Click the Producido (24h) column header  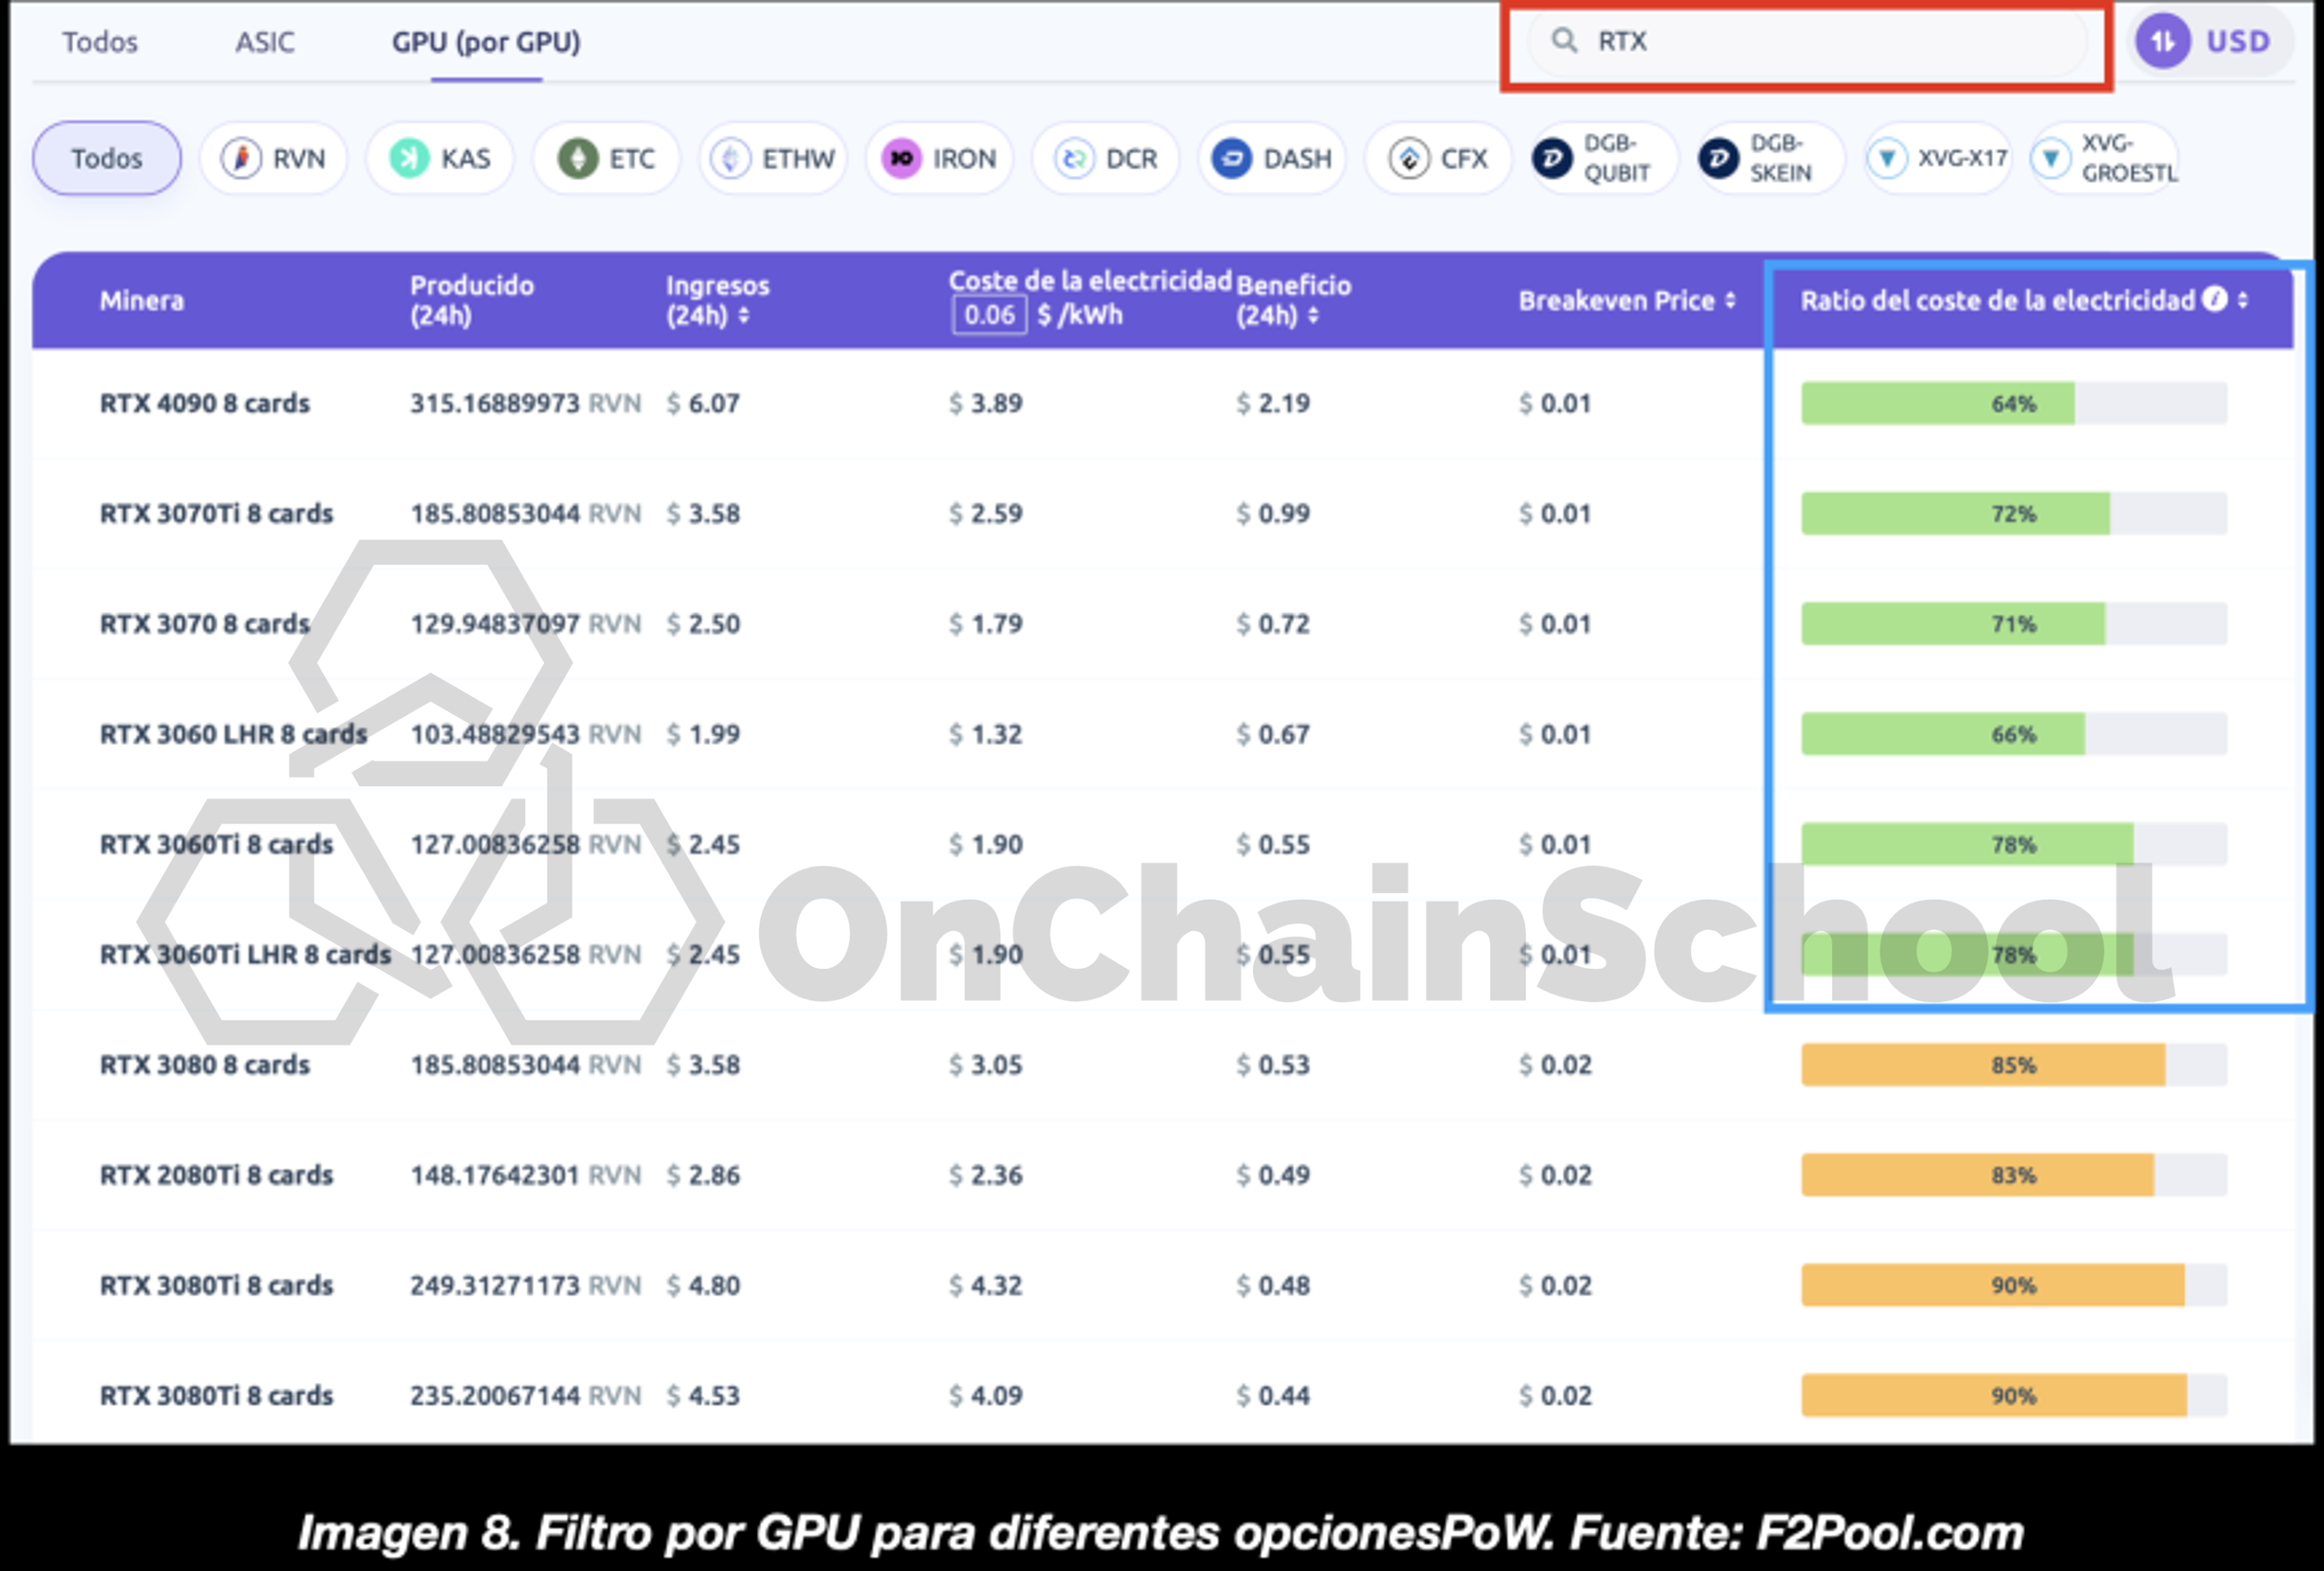(x=472, y=300)
